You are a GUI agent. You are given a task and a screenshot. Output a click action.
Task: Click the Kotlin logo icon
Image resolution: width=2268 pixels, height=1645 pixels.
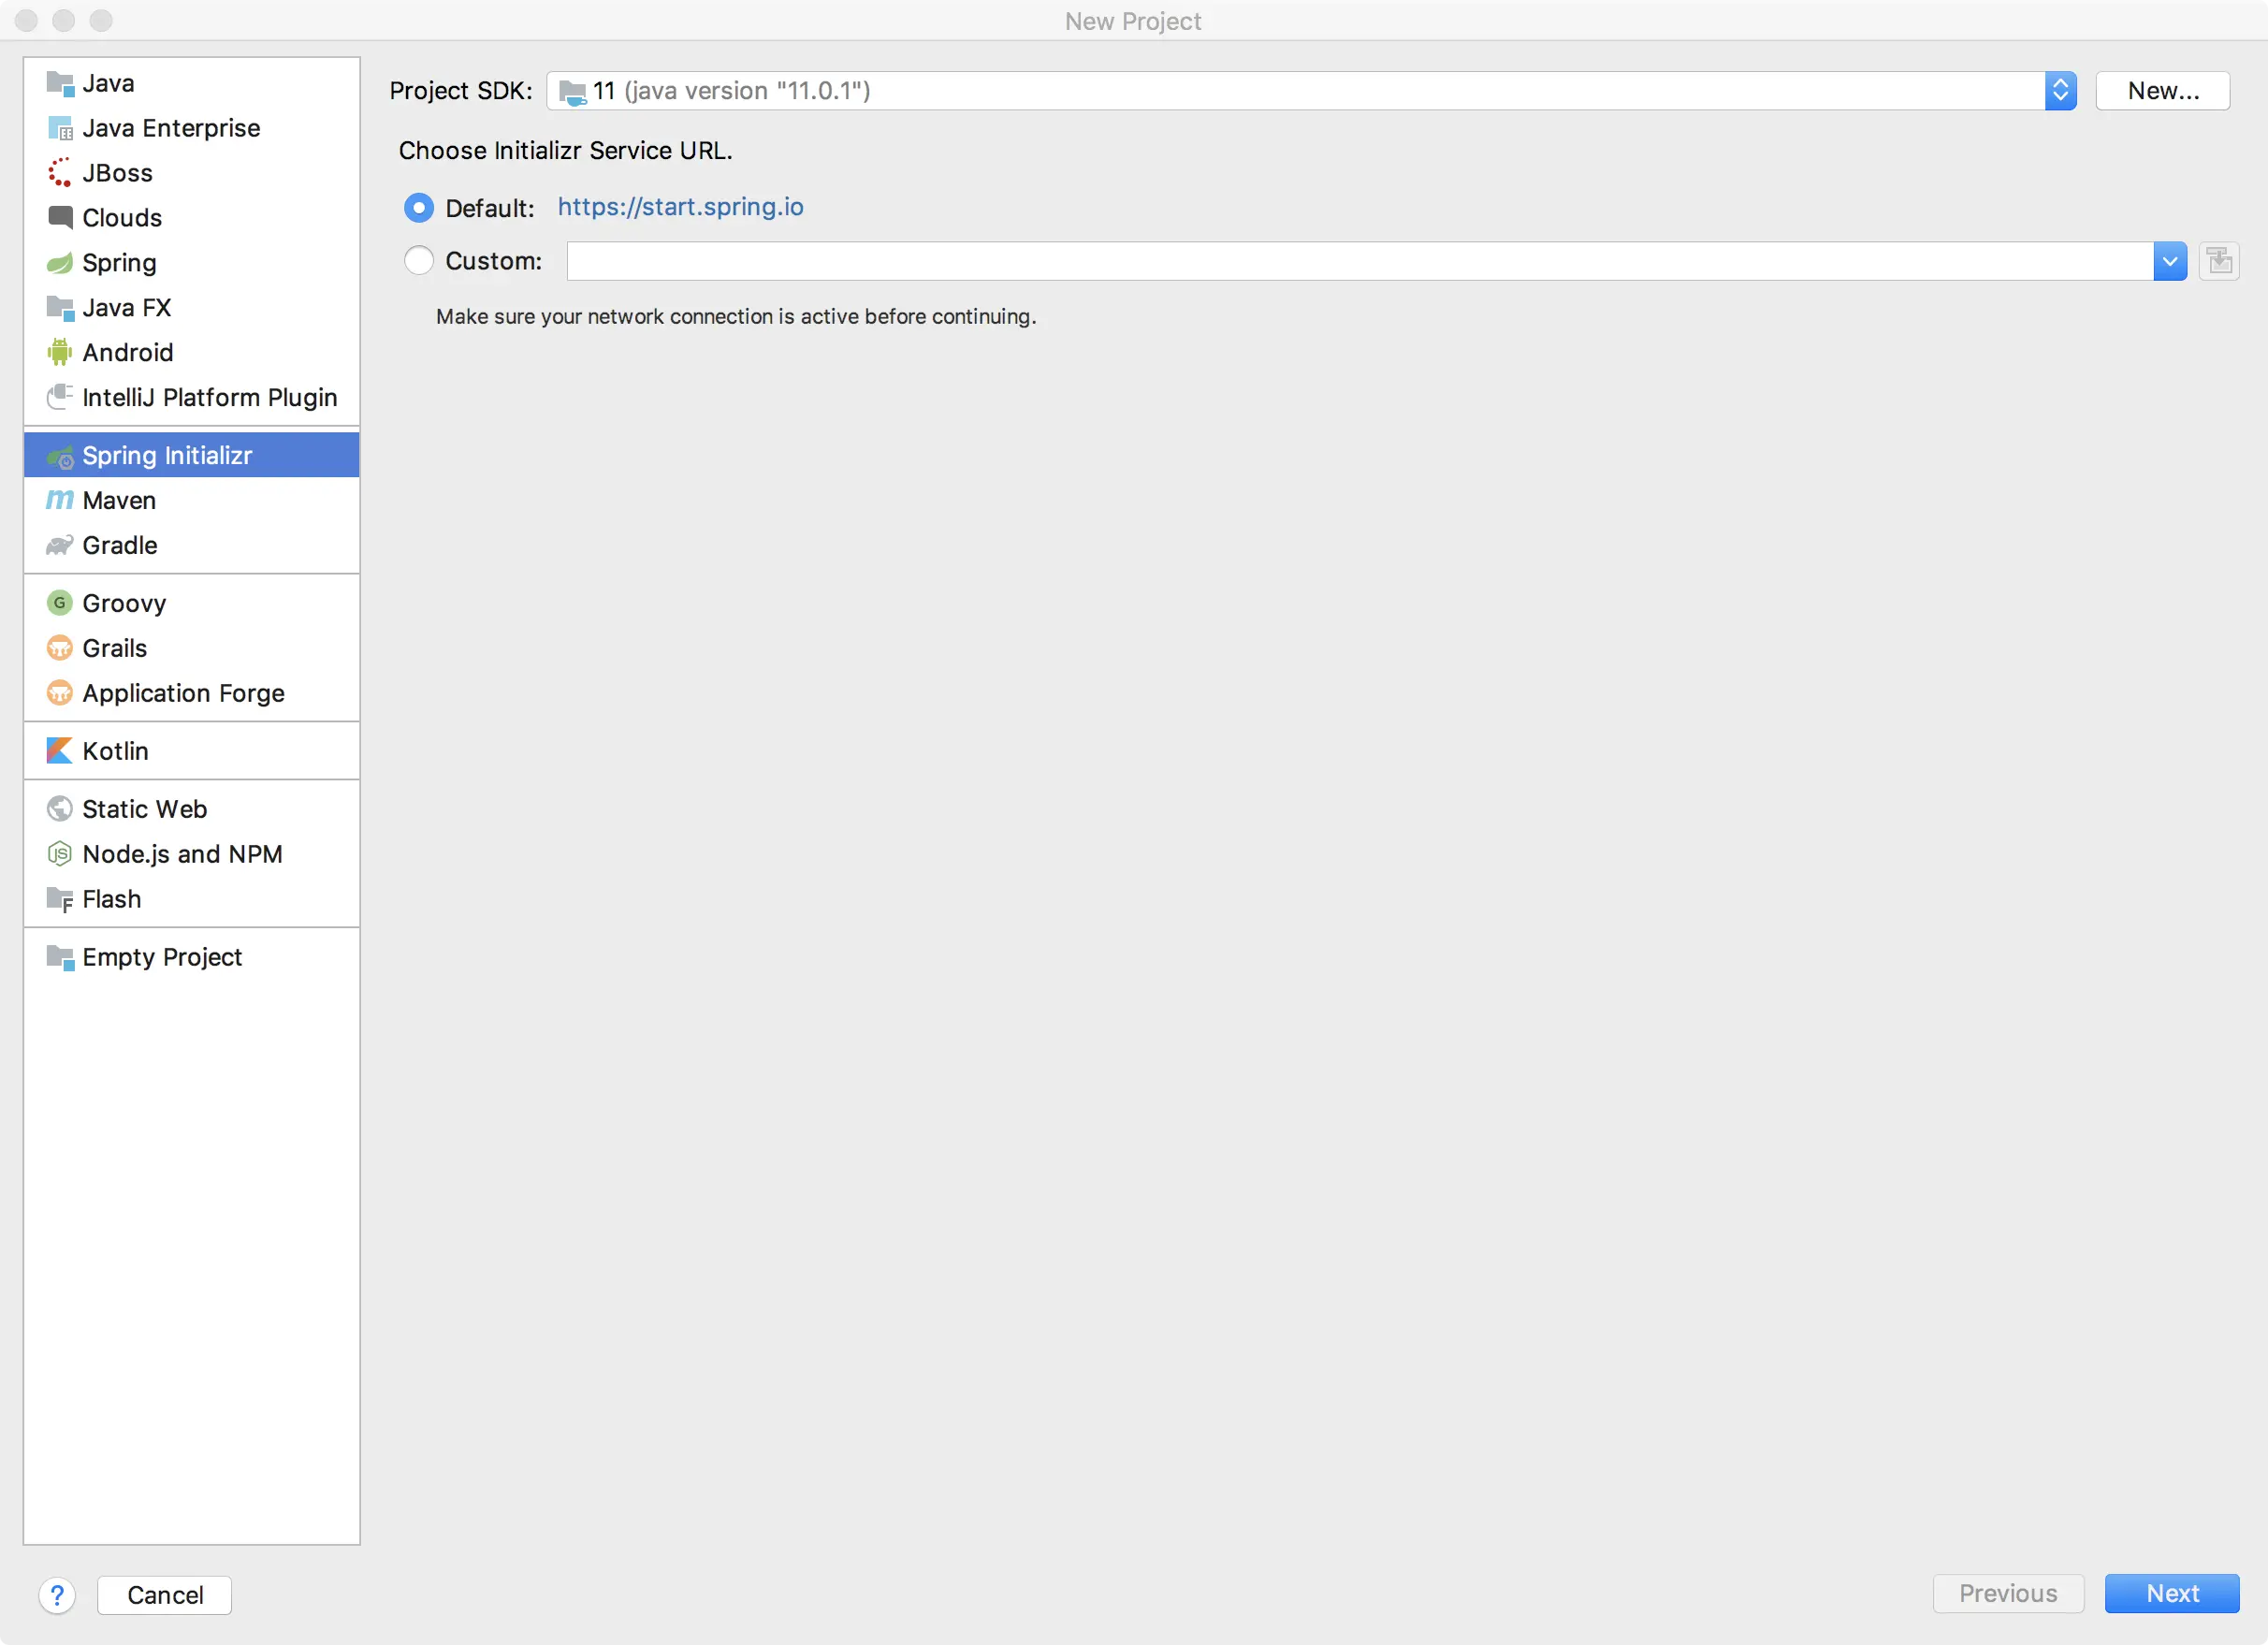tap(60, 751)
